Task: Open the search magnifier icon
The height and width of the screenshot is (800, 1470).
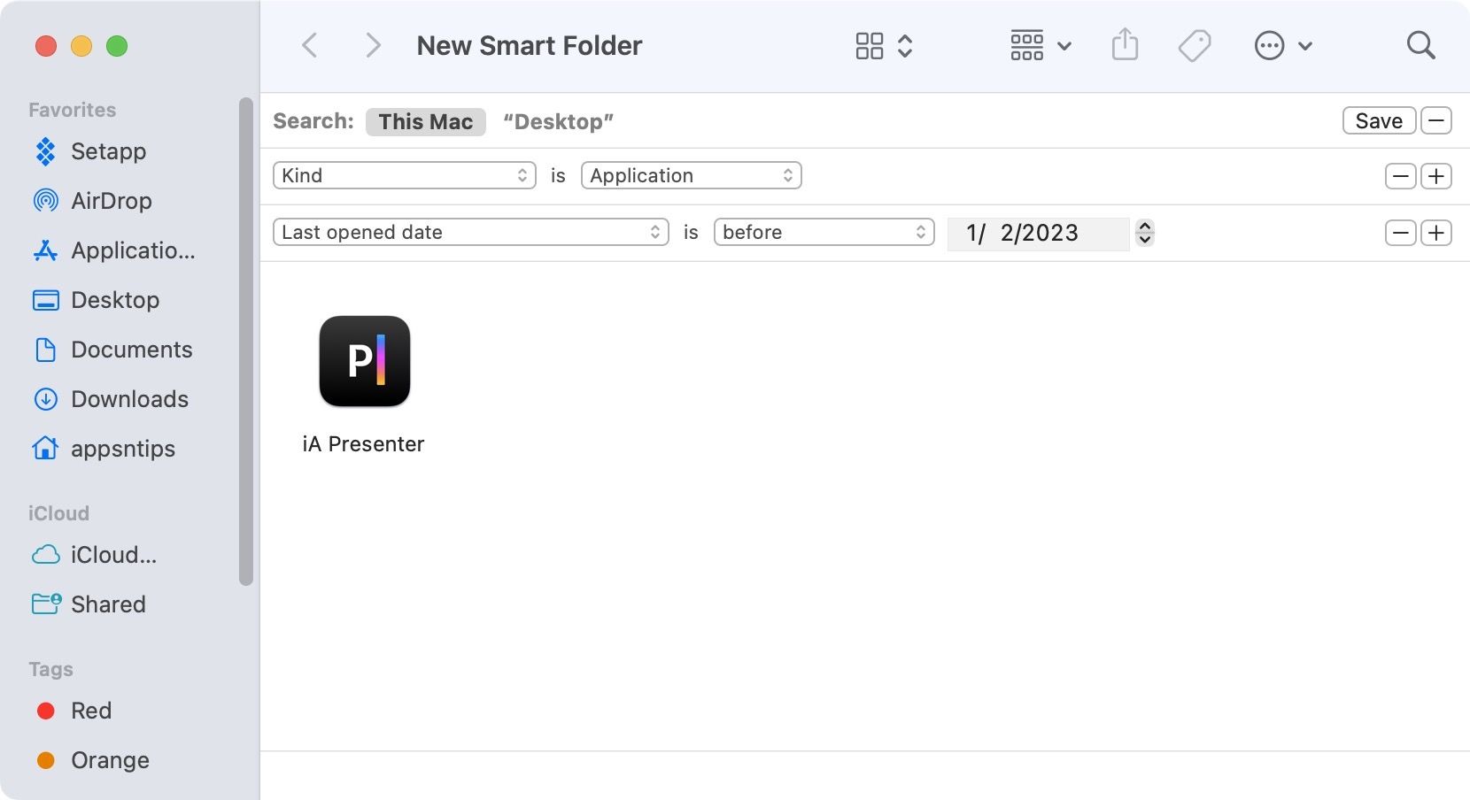Action: point(1420,45)
